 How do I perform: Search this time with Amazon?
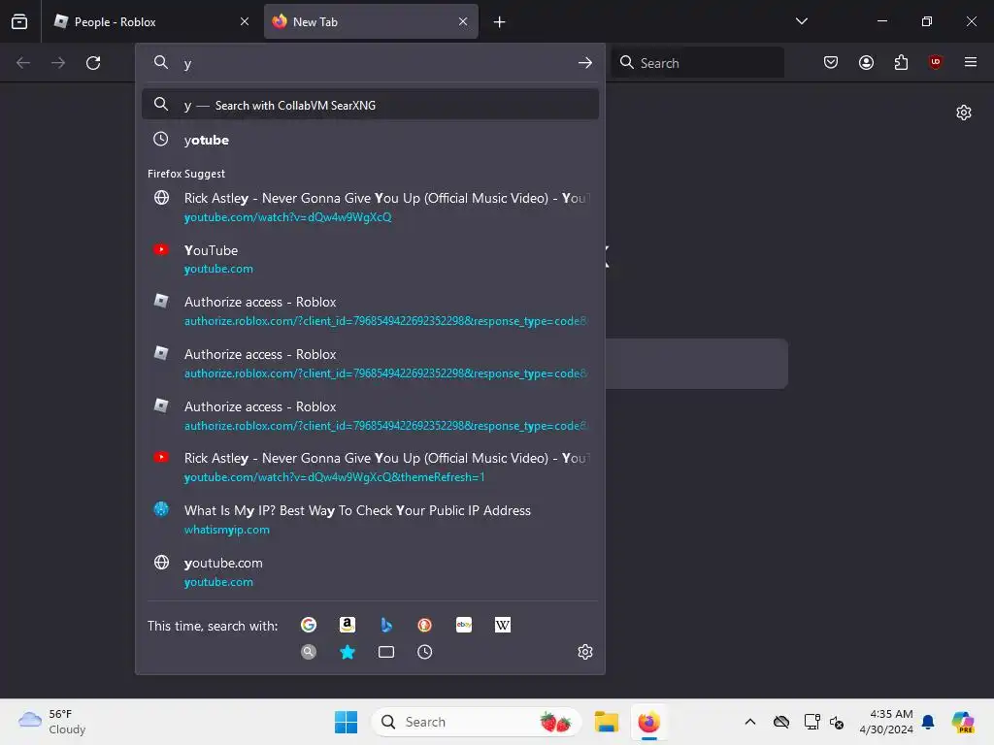click(x=348, y=626)
